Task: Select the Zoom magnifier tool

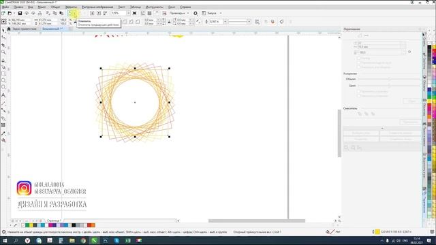Action: coord(3,52)
